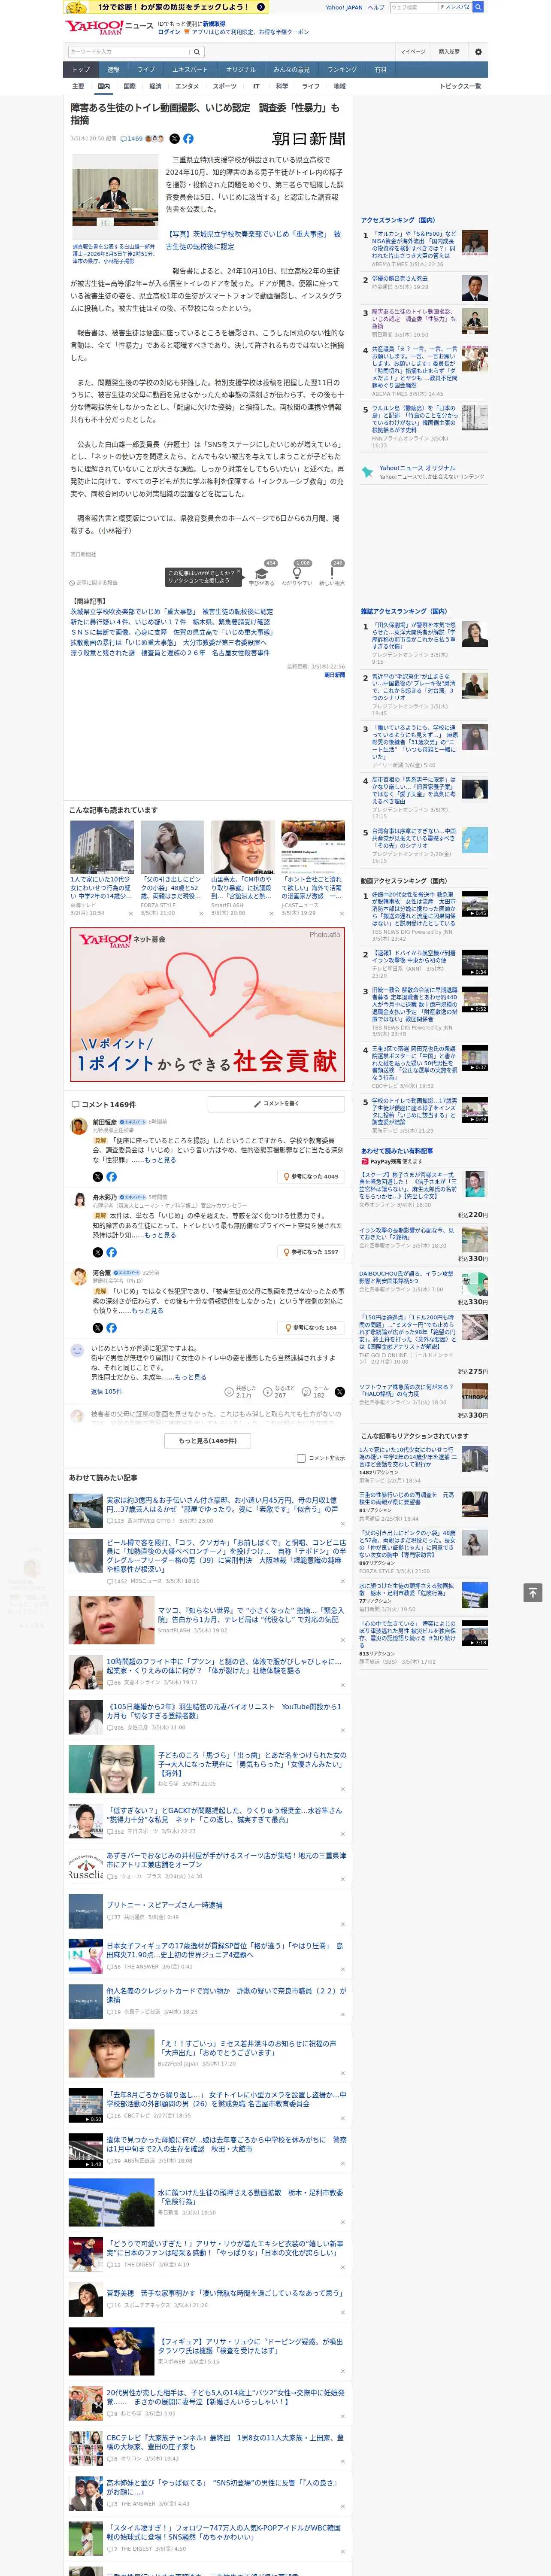This screenshot has height=2576, width=551.
Task: Open the 山里亮太 recommended article thumbnail
Action: point(243,848)
